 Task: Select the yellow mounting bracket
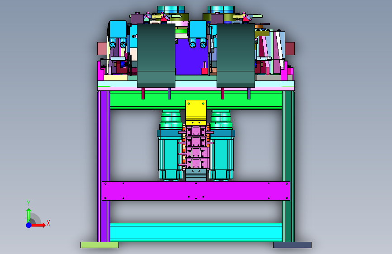tap(196, 112)
